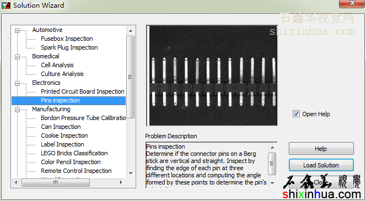Click the Load Solution button
The height and width of the screenshot is (201, 366).
pos(321,165)
